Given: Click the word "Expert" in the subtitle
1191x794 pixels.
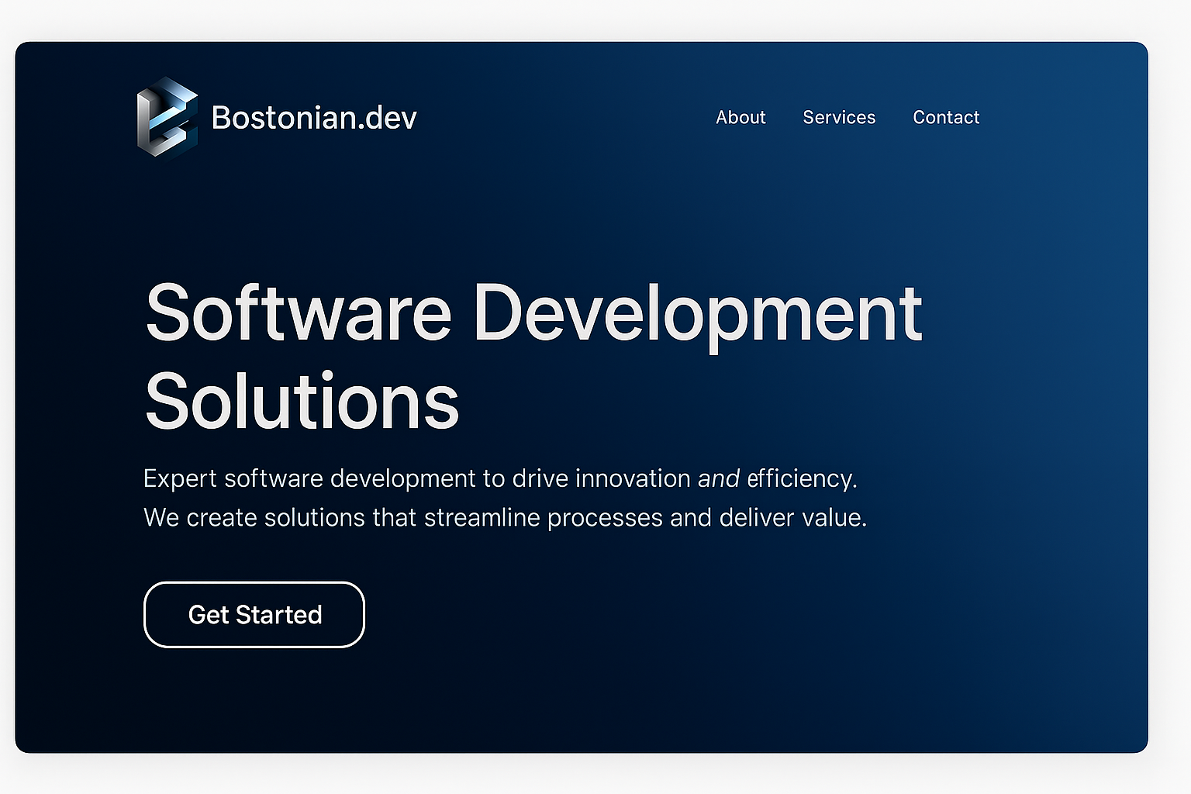Looking at the screenshot, I should tap(180, 478).
